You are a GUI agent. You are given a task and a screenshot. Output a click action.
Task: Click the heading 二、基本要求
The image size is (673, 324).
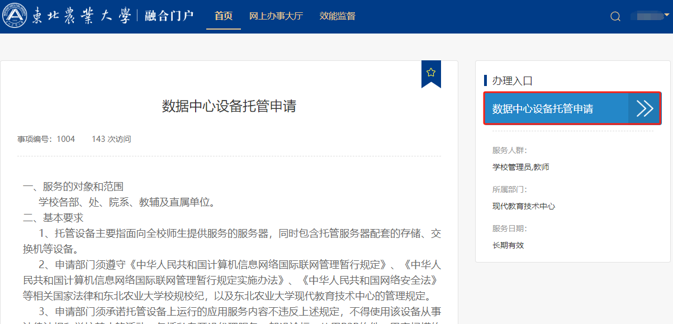click(x=53, y=218)
